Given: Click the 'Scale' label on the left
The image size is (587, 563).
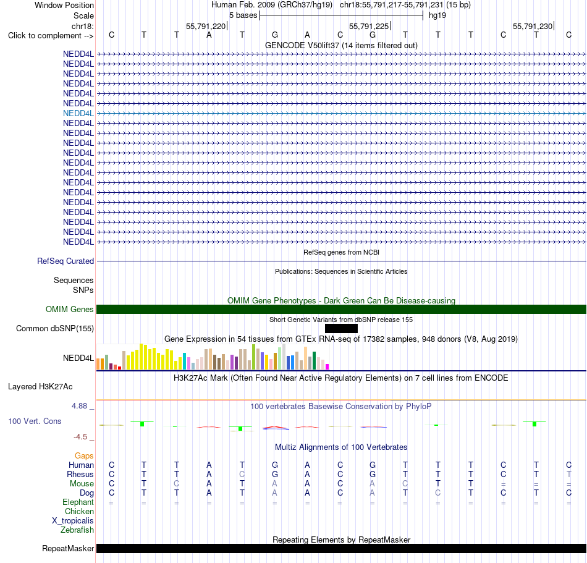Looking at the screenshot, I should coord(83,15).
